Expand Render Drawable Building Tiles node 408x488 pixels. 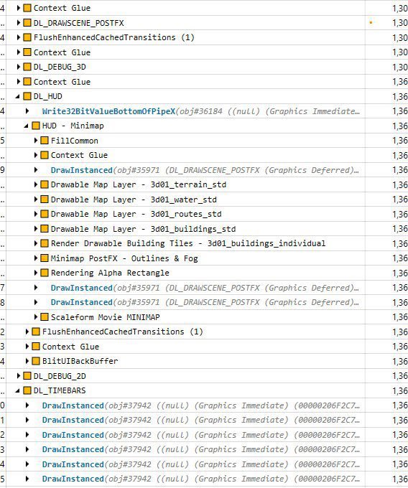[36, 243]
